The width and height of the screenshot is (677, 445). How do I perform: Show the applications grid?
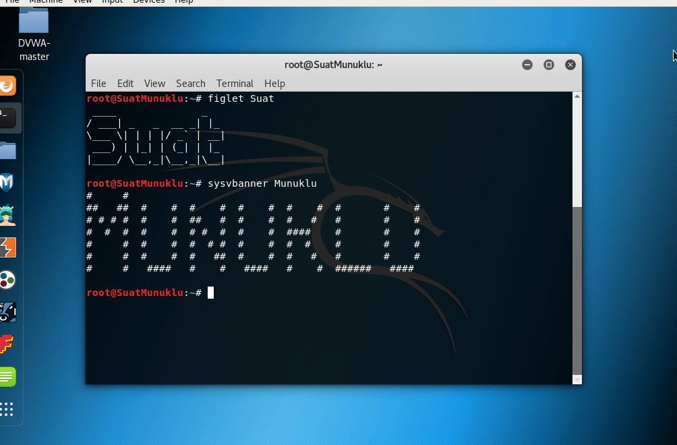[7, 409]
